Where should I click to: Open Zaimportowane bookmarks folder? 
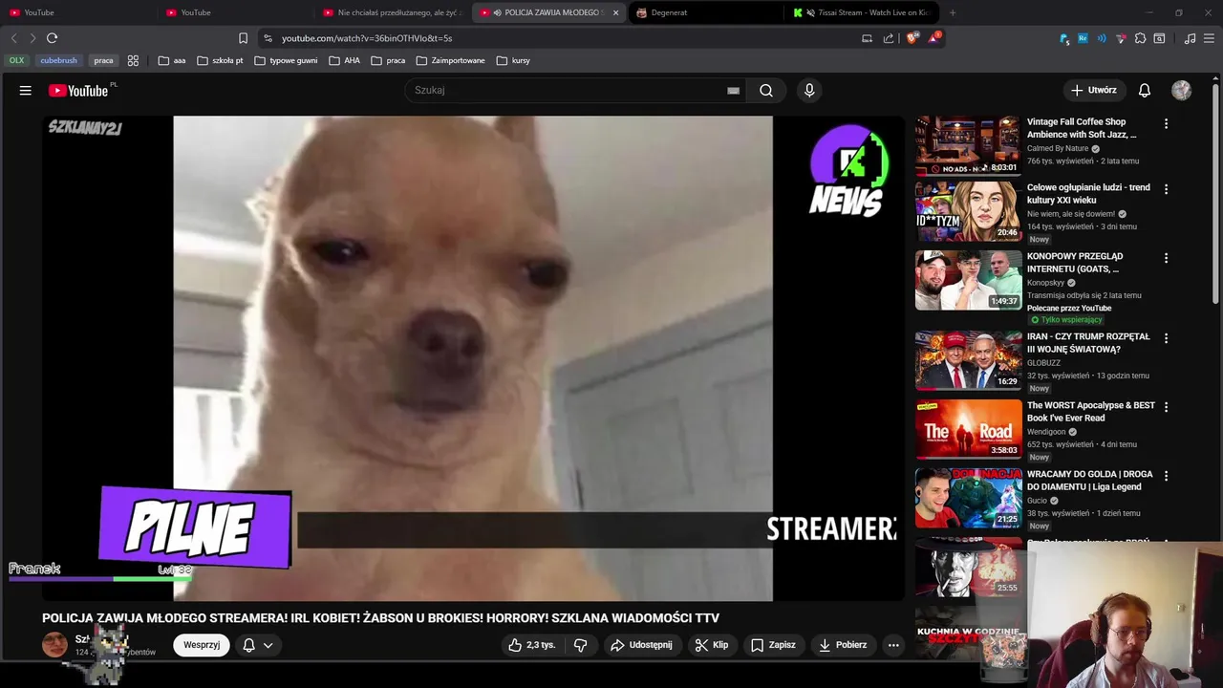[x=450, y=60]
